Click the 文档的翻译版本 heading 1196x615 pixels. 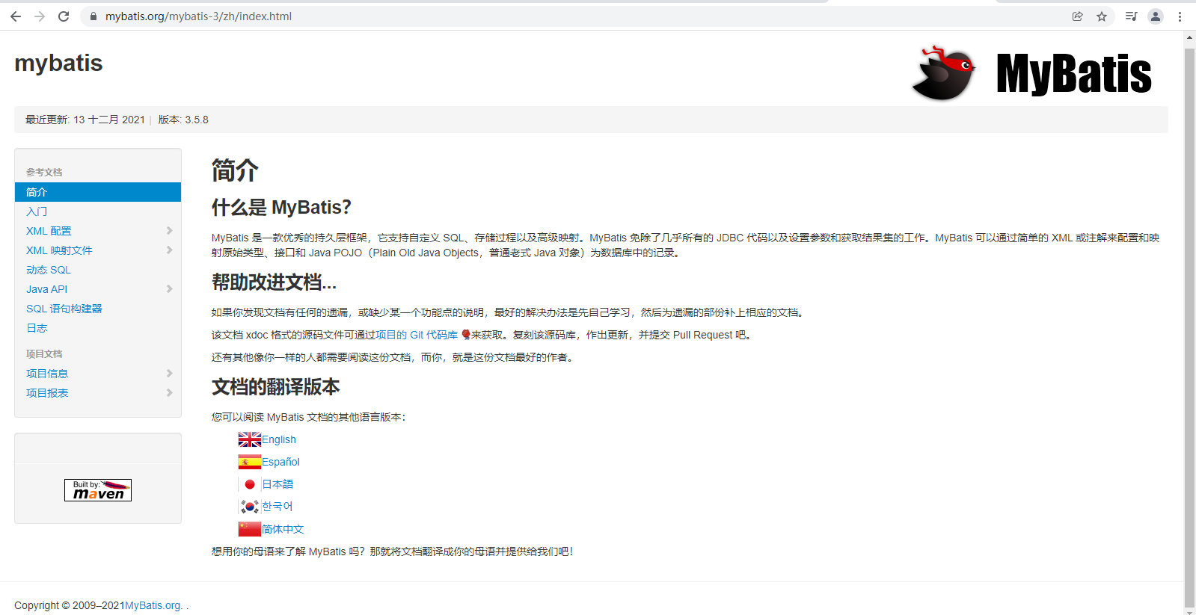(x=276, y=386)
